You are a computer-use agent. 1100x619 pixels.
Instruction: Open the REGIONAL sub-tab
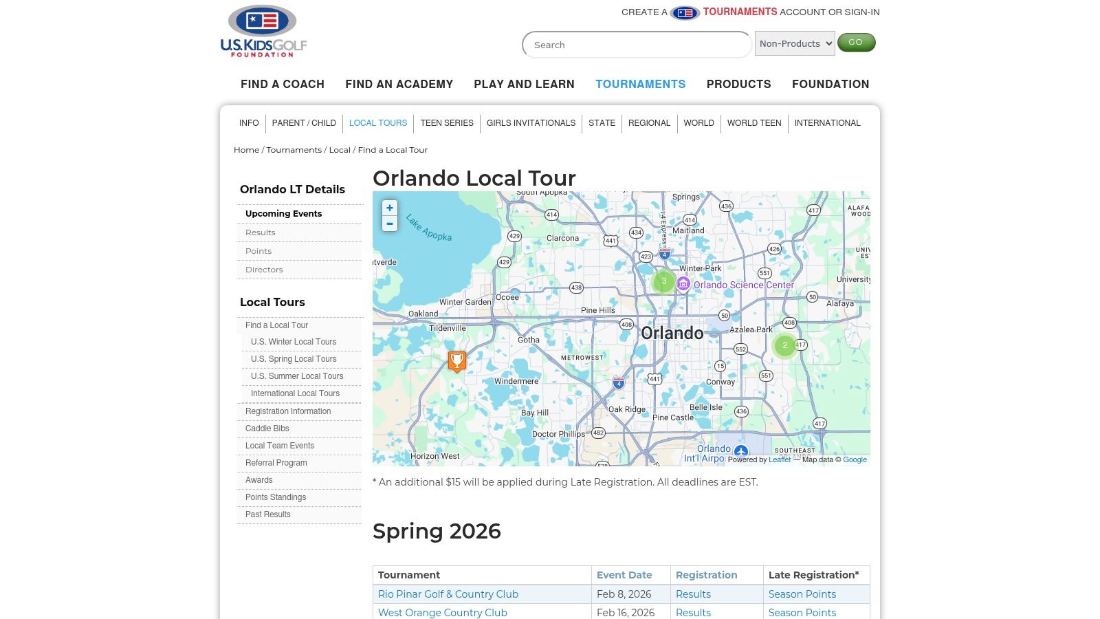click(x=649, y=123)
